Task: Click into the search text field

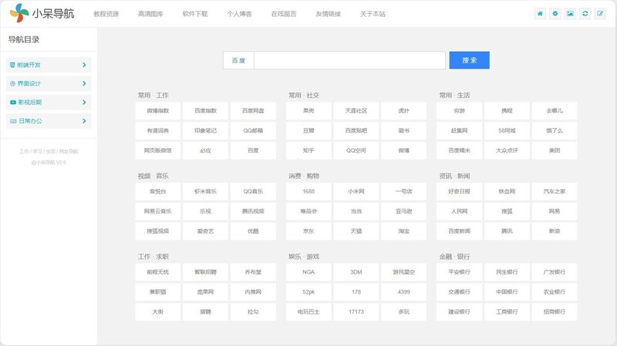Action: (x=349, y=60)
